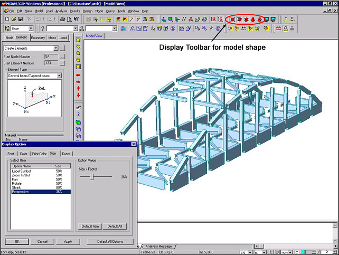Screen dimensions: 339x255
Task: Open the Analysis menu
Action: point(61,11)
